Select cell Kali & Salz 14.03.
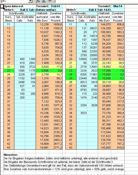The height and width of the screenshot is (175, 138). [x=100, y=10]
